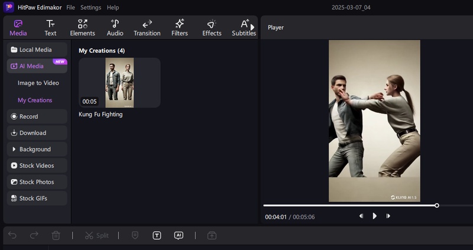Open the Text tools tab
Viewport: 473px width, 250px height.
(x=50, y=27)
